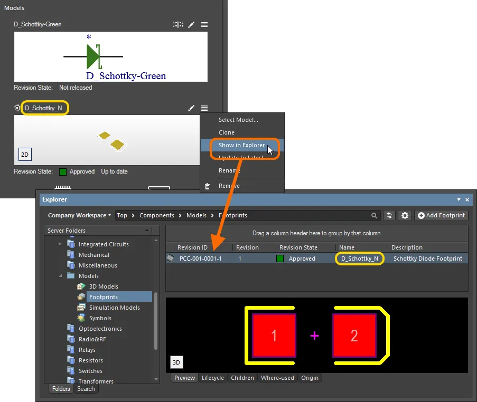Open the Search tab below the folder tree
The height and width of the screenshot is (402, 477).
pyautogui.click(x=86, y=389)
